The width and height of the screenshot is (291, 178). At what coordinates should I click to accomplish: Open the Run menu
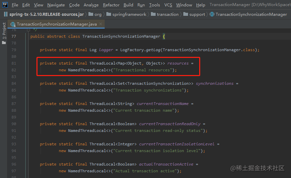coord(141,5)
